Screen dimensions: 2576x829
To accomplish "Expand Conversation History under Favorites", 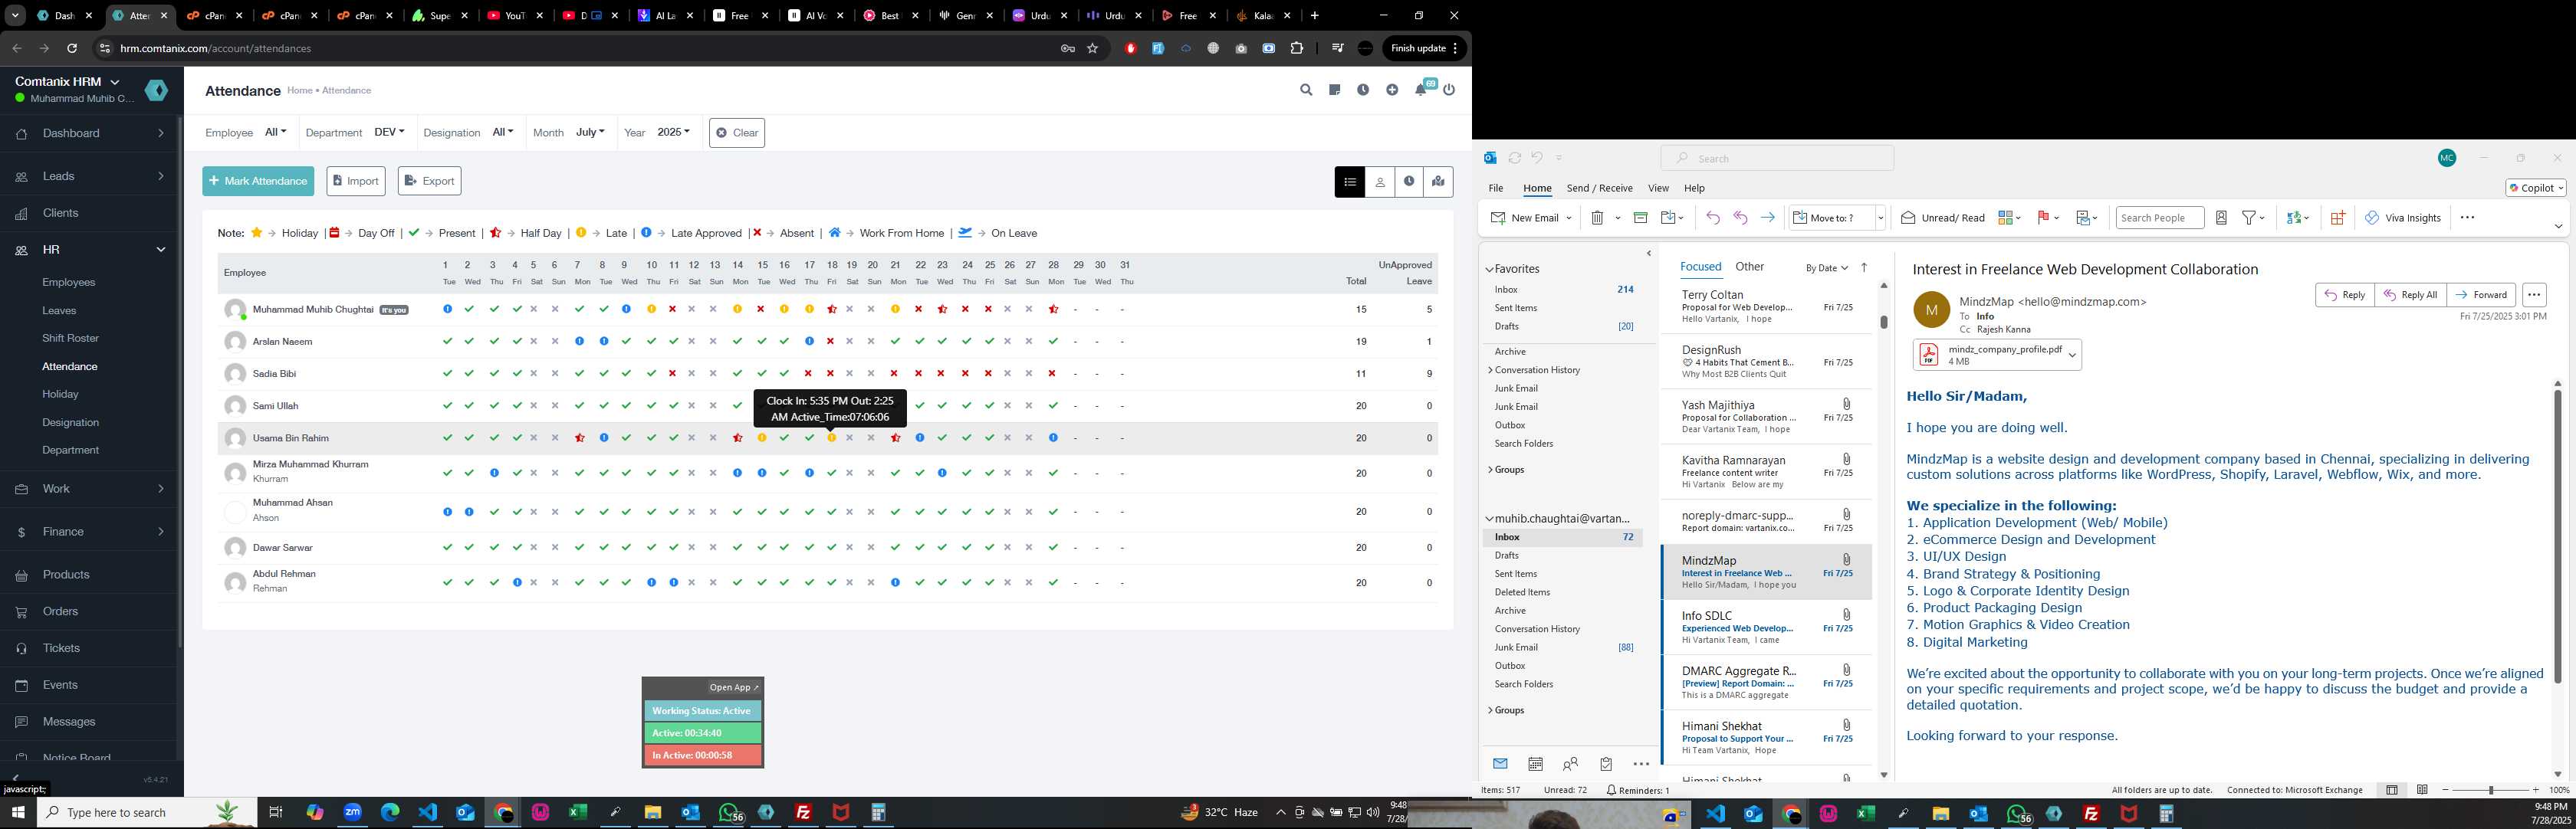I will click(1490, 371).
